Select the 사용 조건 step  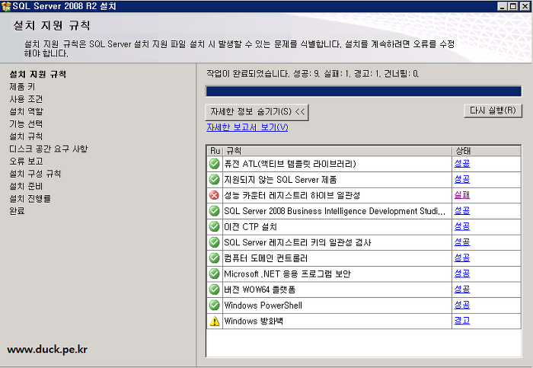click(26, 99)
